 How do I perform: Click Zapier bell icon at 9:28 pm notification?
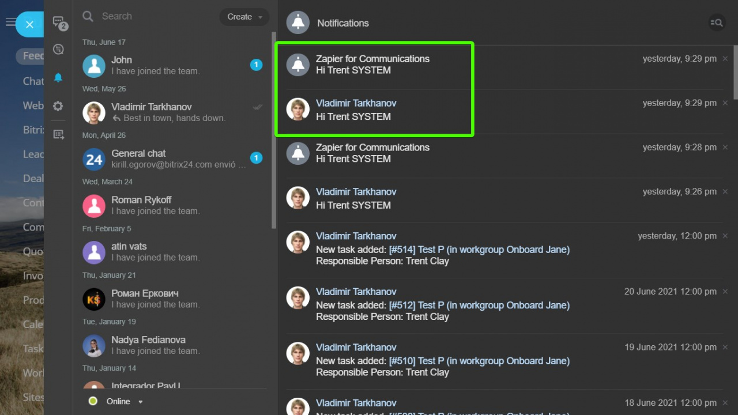298,153
